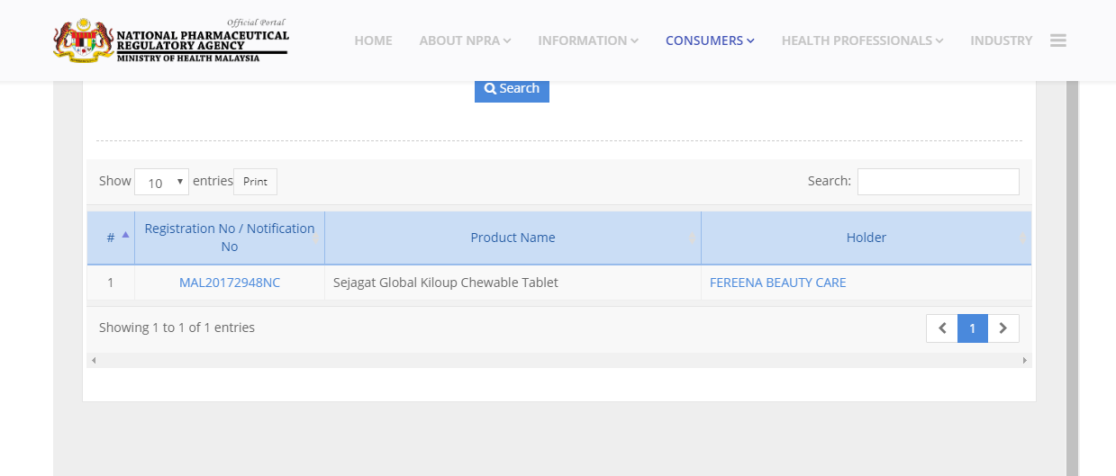The width and height of the screenshot is (1116, 476).
Task: Click the blue Search button
Action: (512, 89)
